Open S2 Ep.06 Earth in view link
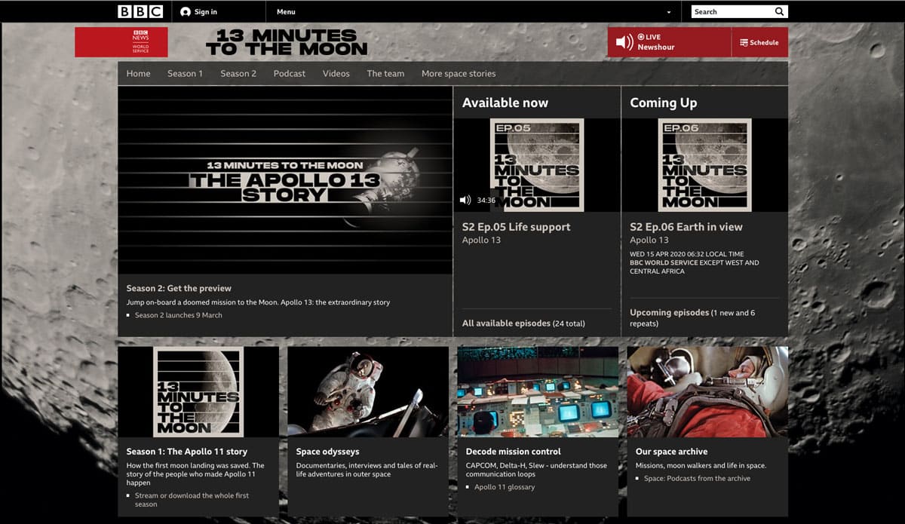905x524 pixels. click(686, 227)
